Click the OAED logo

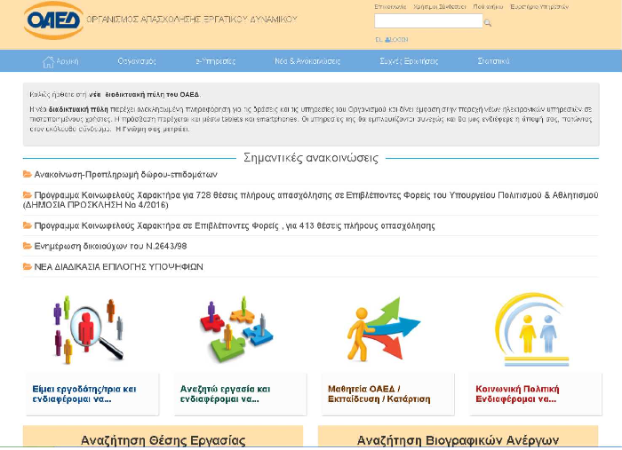tap(52, 20)
